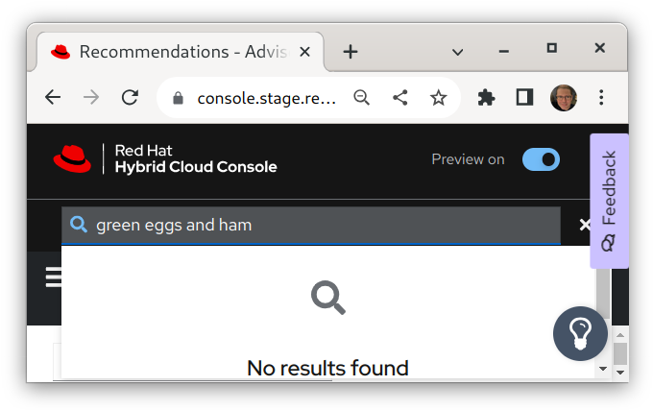Toggle the browser side panel
The width and height of the screenshot is (653, 410).
[524, 97]
